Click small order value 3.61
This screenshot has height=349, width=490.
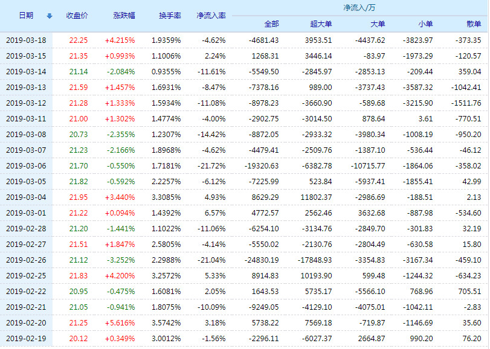(x=425, y=118)
